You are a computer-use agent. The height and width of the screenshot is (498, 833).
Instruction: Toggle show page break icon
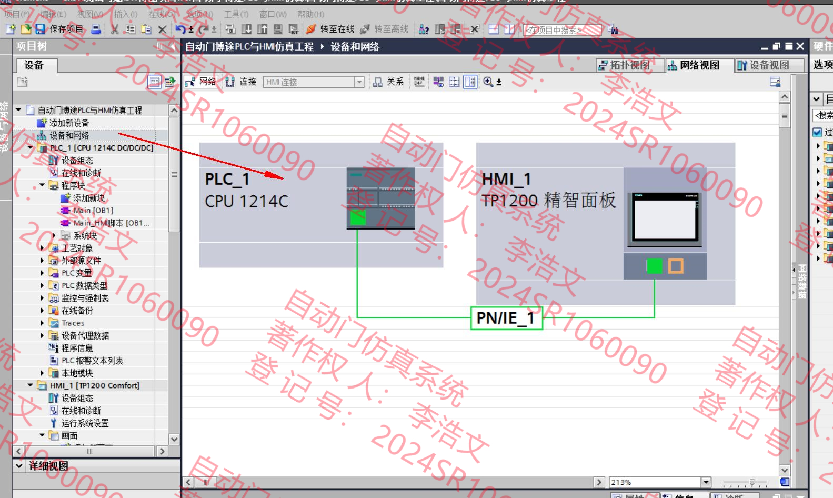pyautogui.click(x=454, y=82)
